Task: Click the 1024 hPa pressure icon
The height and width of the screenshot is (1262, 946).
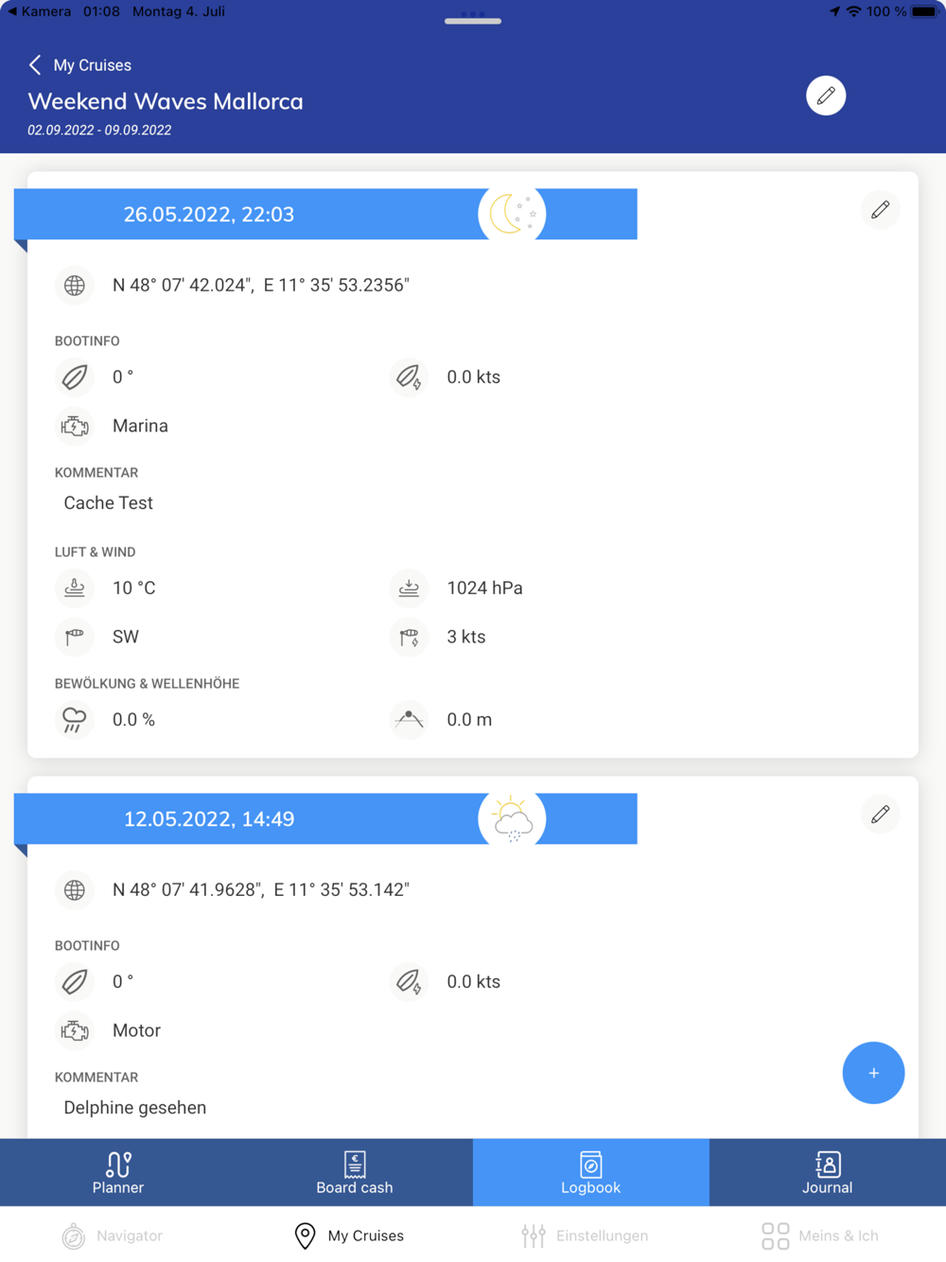Action: (409, 587)
